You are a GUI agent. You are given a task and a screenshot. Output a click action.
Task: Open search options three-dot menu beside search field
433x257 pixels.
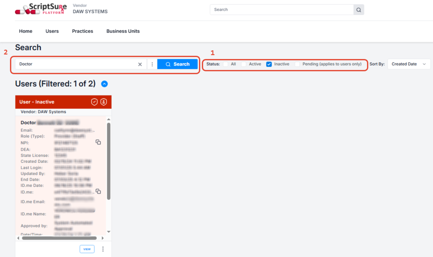[152, 64]
